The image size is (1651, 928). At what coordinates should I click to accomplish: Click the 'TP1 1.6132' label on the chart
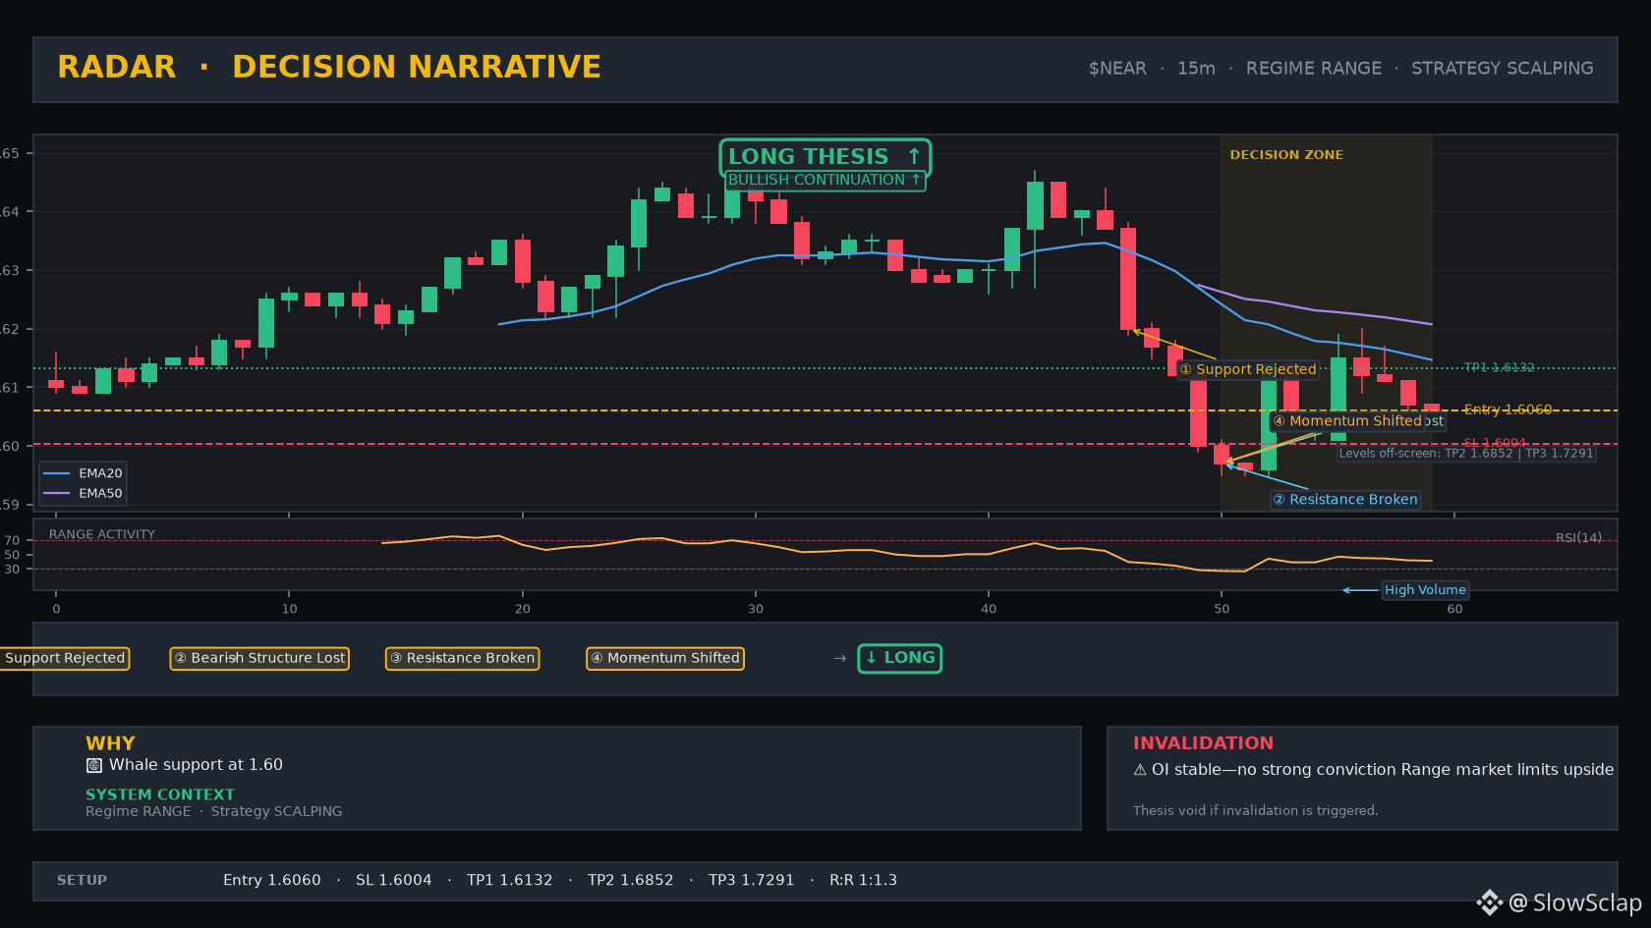pos(1499,367)
